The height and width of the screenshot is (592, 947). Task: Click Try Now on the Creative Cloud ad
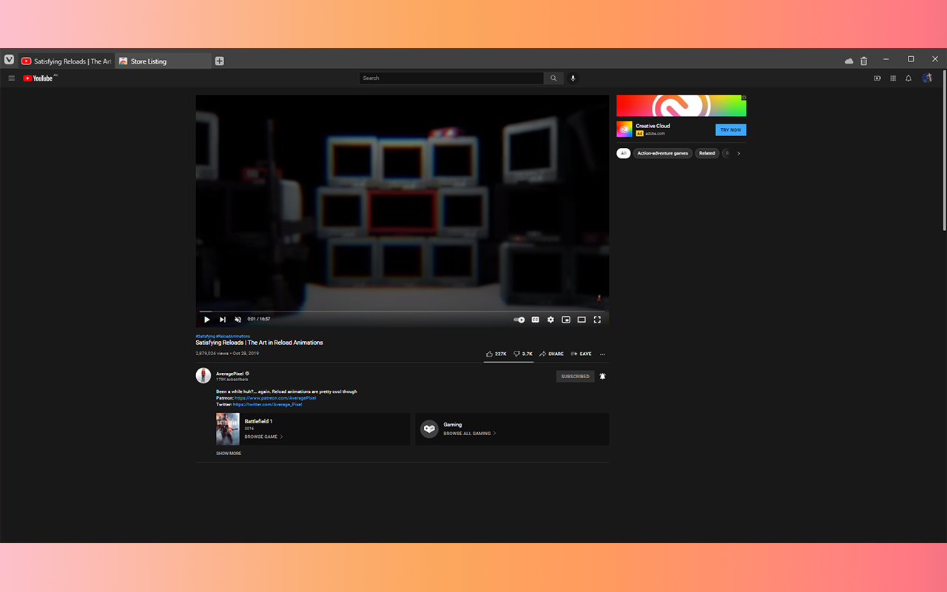click(730, 129)
